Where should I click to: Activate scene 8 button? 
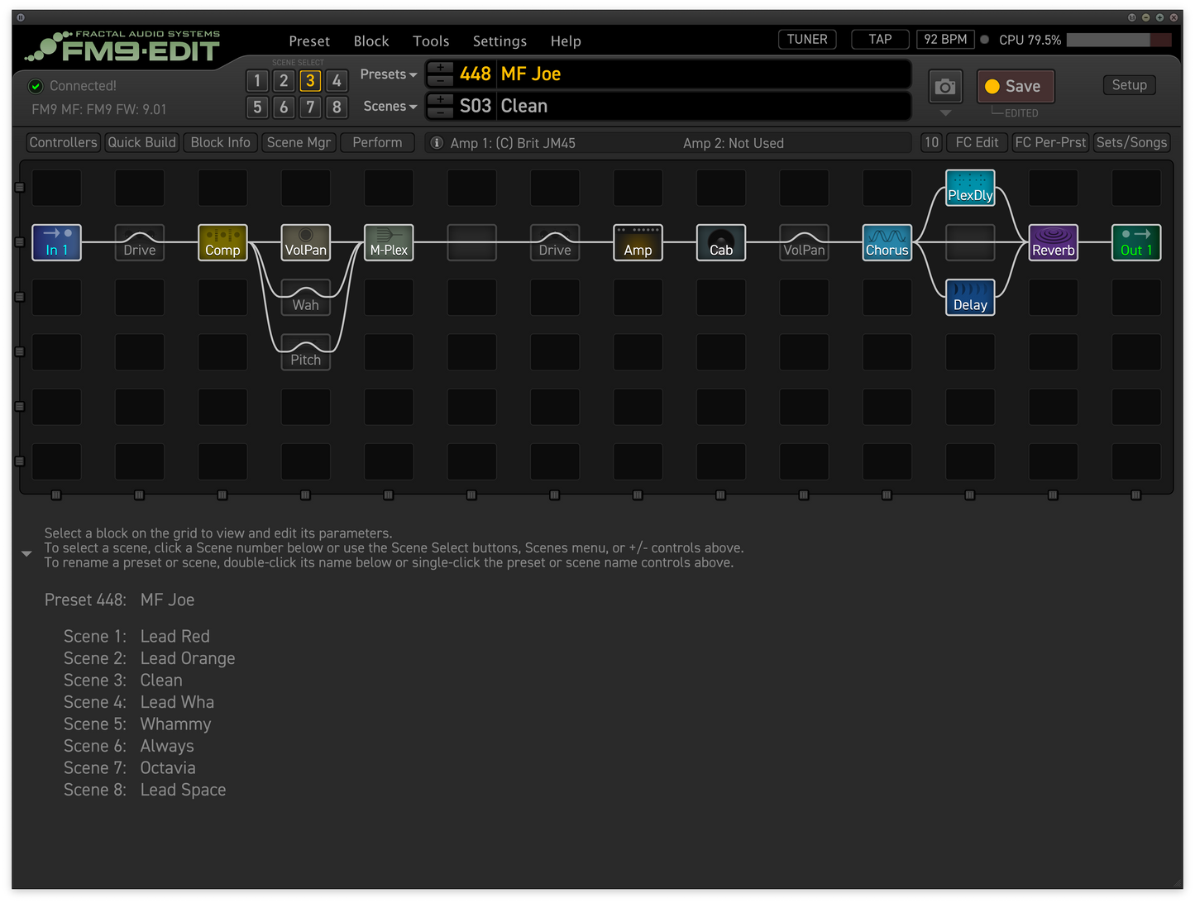click(337, 107)
